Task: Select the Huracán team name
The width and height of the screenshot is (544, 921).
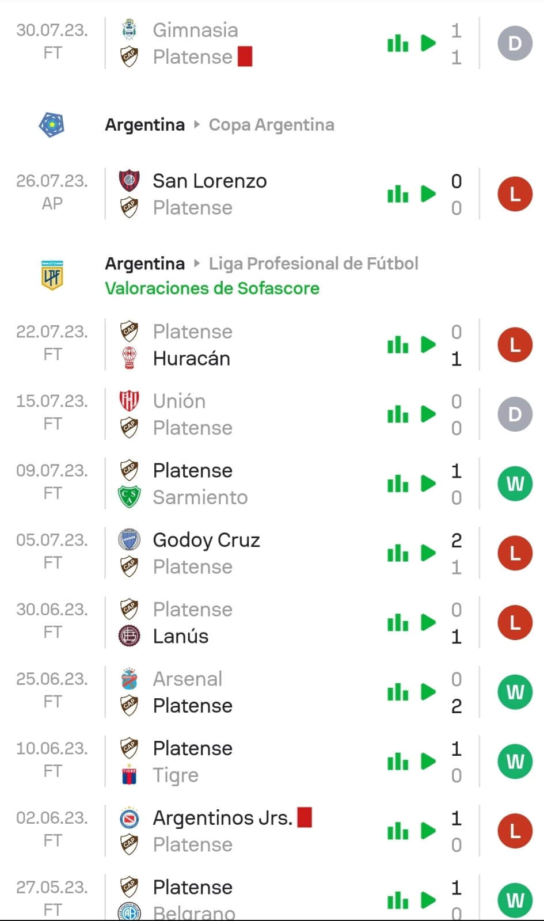Action: click(x=192, y=359)
